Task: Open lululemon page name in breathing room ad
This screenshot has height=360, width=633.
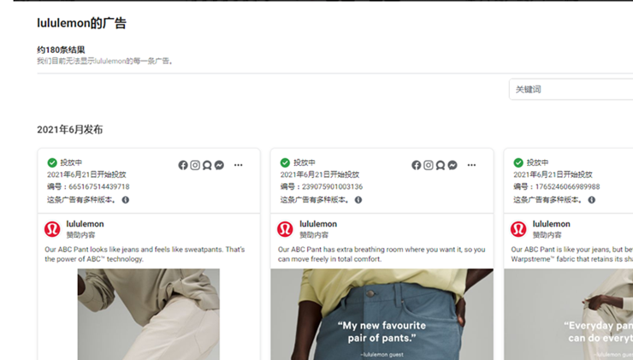Action: [318, 224]
